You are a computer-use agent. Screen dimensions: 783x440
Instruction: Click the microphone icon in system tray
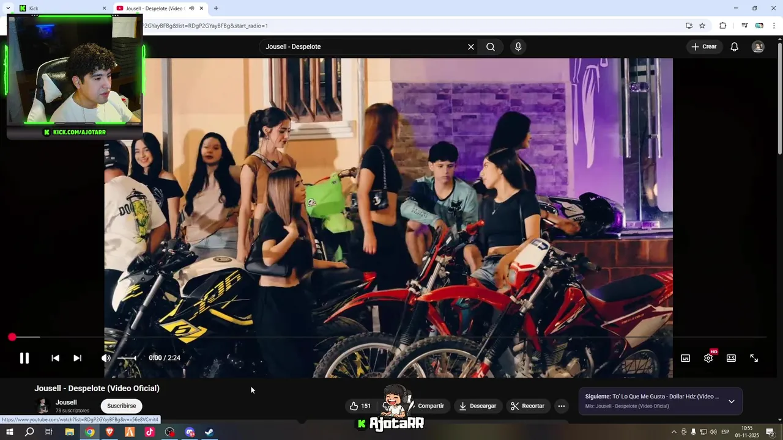point(694,432)
